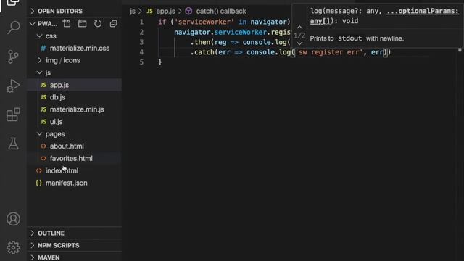
Task: Open materialize.min.css file
Action: click(x=74, y=49)
